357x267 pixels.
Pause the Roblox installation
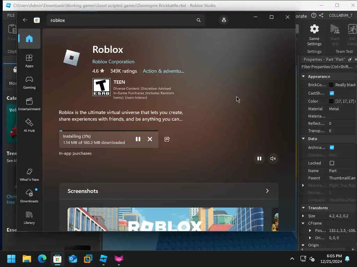[138, 139]
